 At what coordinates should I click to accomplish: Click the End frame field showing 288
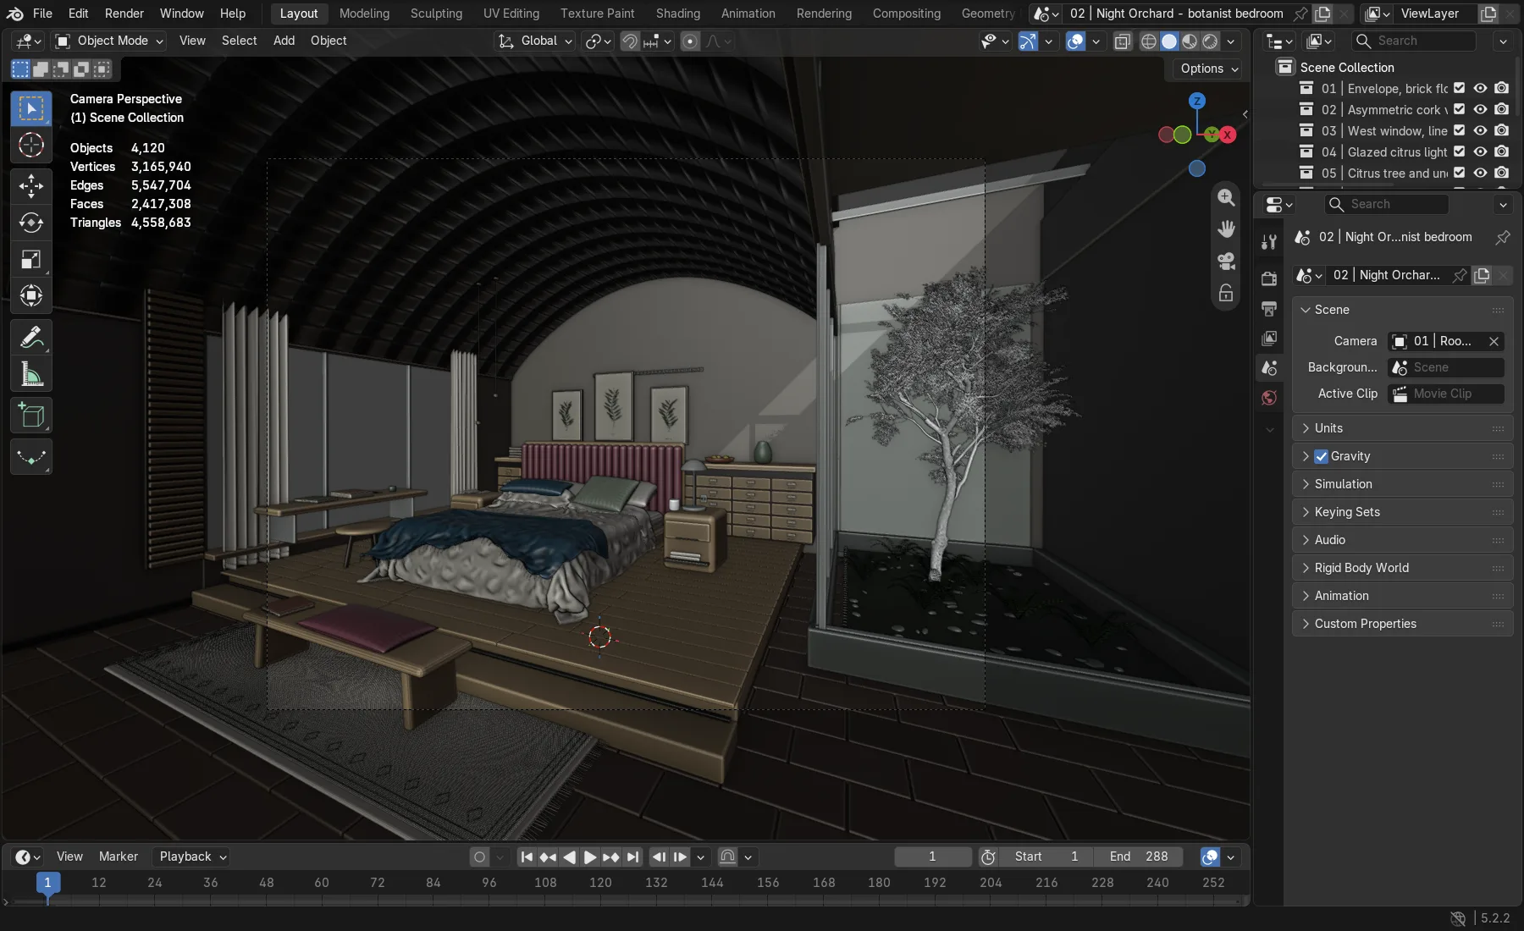coord(1140,857)
